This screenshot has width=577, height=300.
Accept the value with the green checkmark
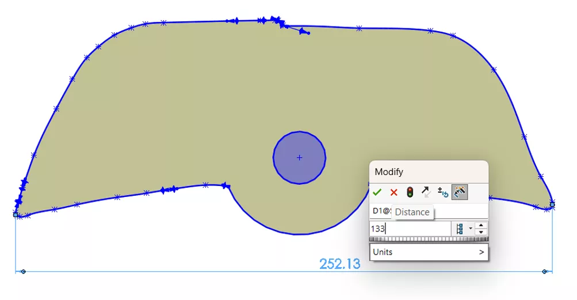377,192
